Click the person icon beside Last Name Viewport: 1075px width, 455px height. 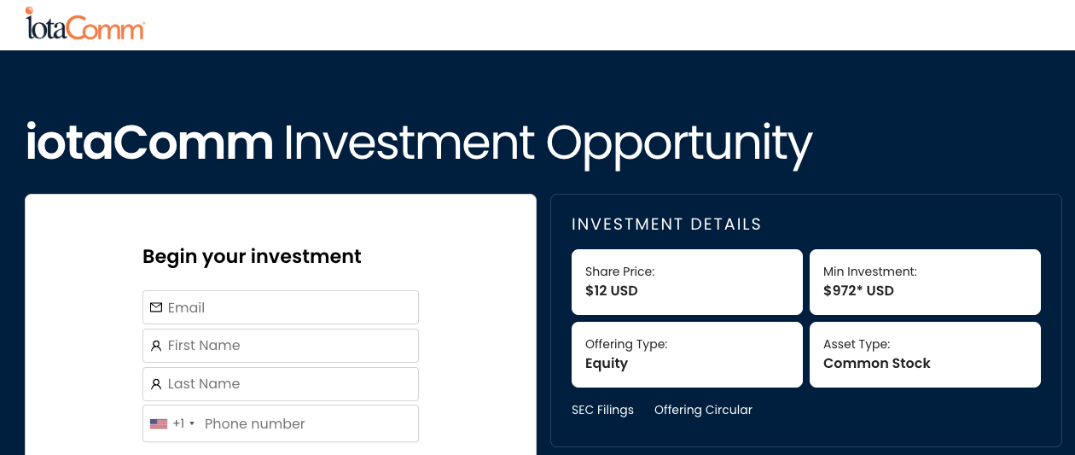[156, 384]
